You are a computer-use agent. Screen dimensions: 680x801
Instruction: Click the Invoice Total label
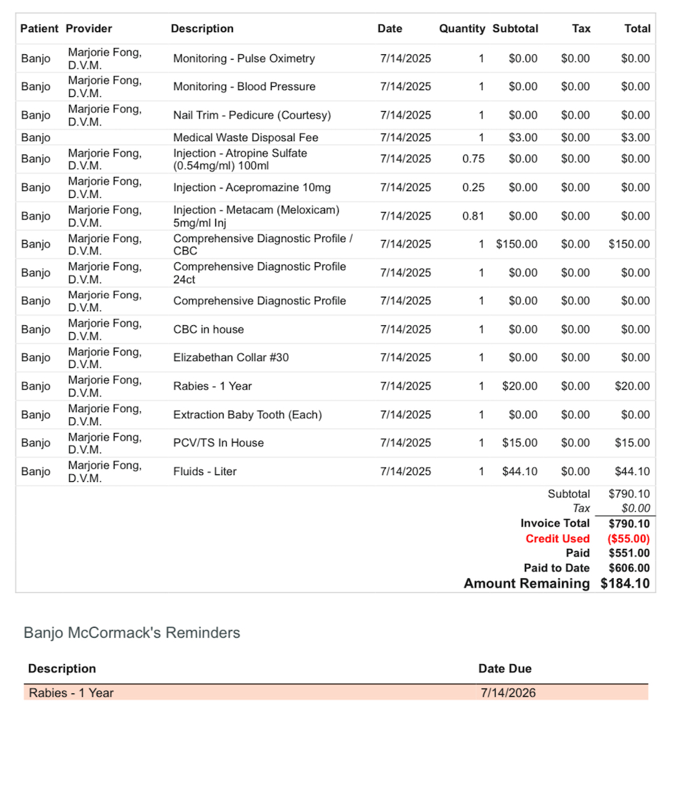(555, 523)
